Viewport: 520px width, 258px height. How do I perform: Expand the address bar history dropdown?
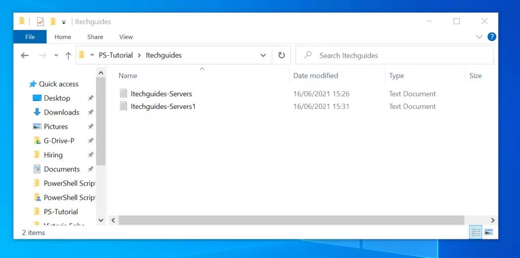coord(264,55)
